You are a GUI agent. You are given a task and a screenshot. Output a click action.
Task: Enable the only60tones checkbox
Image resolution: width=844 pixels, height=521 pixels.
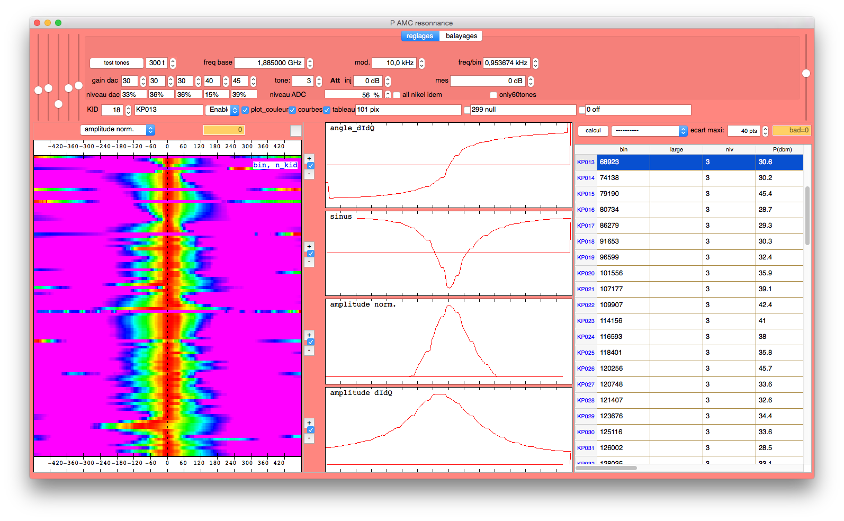click(x=493, y=95)
